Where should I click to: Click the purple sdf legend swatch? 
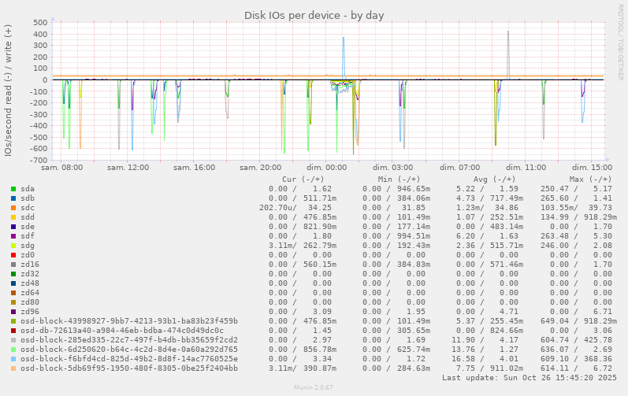pyautogui.click(x=13, y=236)
